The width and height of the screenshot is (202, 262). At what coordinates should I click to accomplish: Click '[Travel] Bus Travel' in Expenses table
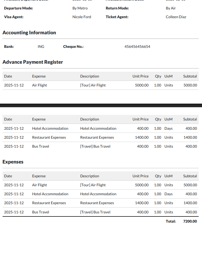tap(95, 212)
